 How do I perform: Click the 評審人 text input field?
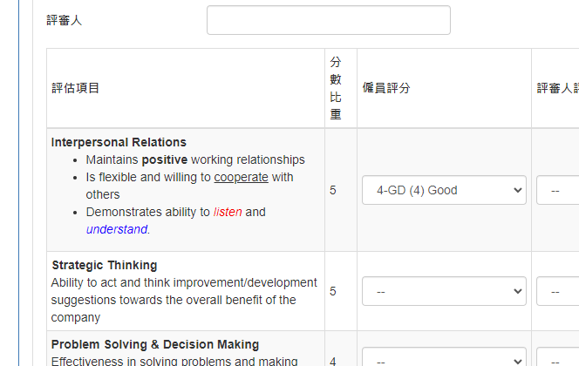coord(328,20)
